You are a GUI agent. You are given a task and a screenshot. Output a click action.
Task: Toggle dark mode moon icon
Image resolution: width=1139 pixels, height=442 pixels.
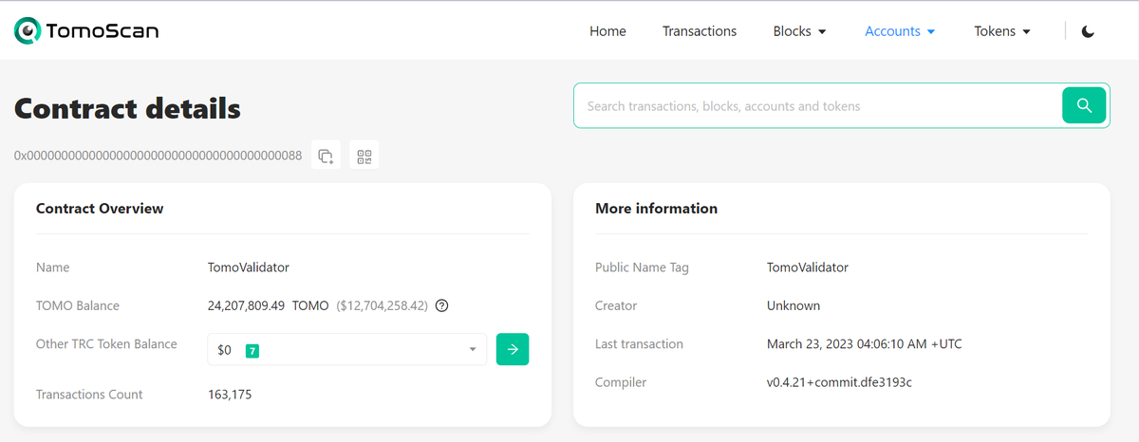pos(1089,31)
